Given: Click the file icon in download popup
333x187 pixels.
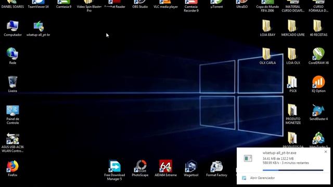Looking at the screenshot, I should pyautogui.click(x=248, y=158).
